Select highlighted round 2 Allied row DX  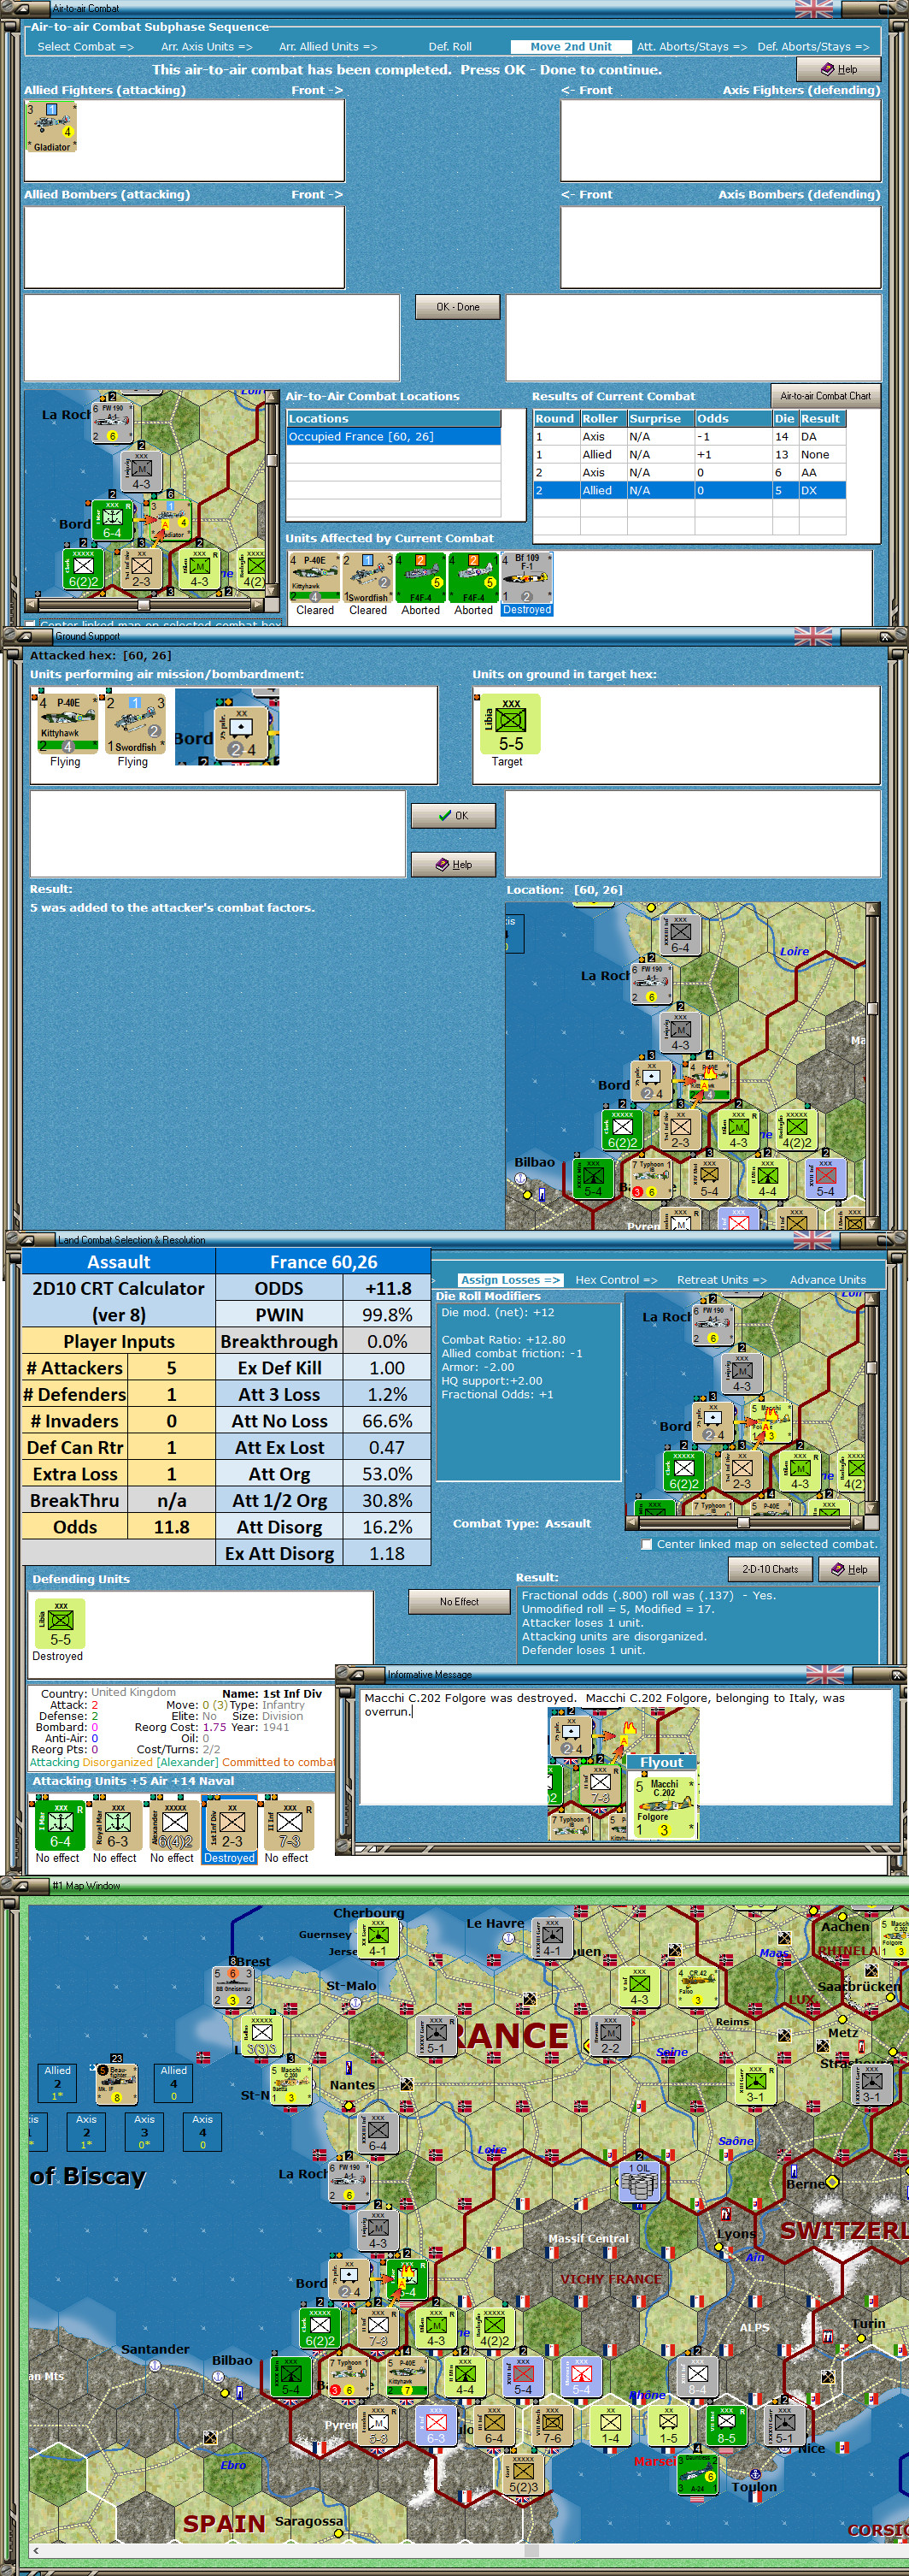(x=689, y=491)
